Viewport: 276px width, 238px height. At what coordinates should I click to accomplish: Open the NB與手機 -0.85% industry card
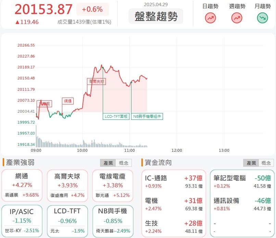coord(113,221)
